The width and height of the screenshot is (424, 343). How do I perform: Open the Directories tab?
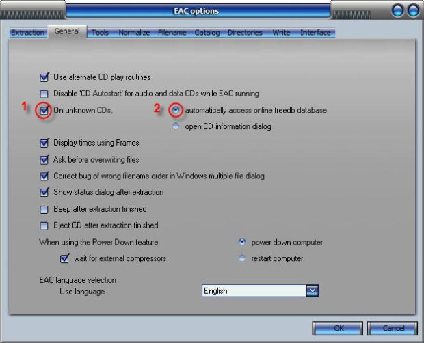pos(245,33)
